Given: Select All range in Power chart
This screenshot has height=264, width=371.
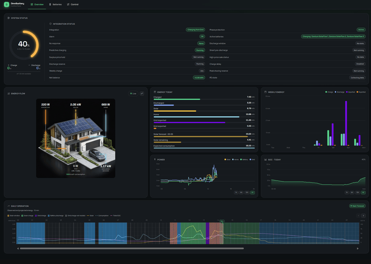Looking at the screenshot, I should 252,193.
